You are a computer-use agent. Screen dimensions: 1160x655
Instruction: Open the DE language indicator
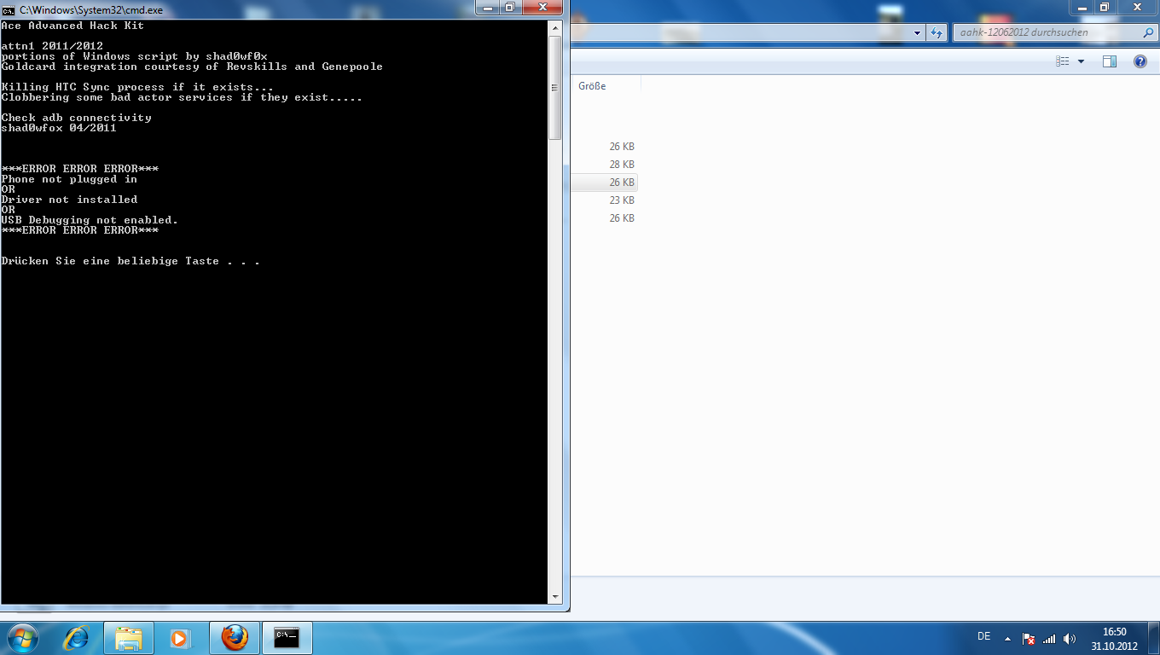point(983,636)
